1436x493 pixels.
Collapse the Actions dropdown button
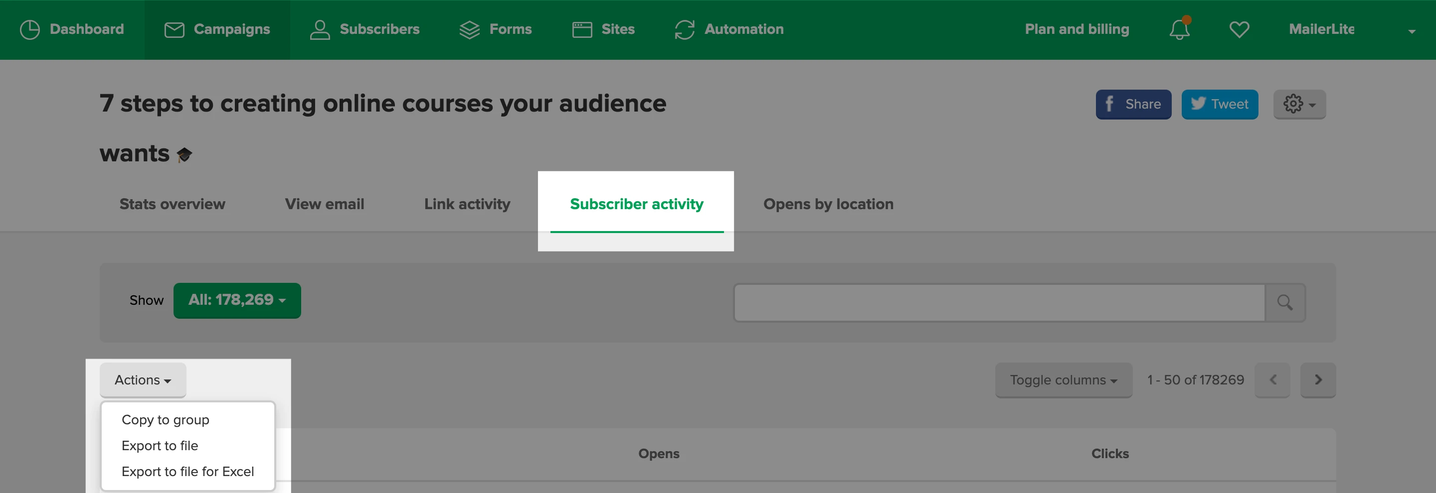[143, 380]
